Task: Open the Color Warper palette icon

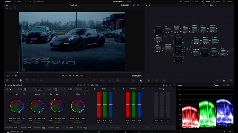Action: (x=102, y=80)
